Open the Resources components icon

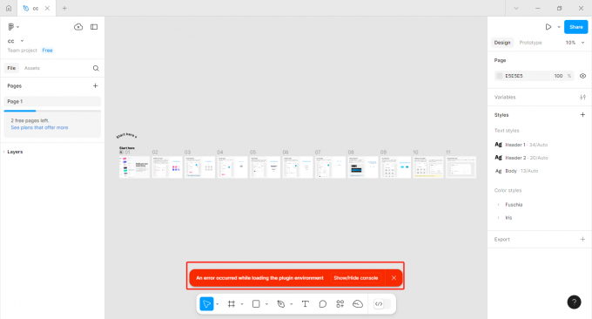pyautogui.click(x=340, y=304)
